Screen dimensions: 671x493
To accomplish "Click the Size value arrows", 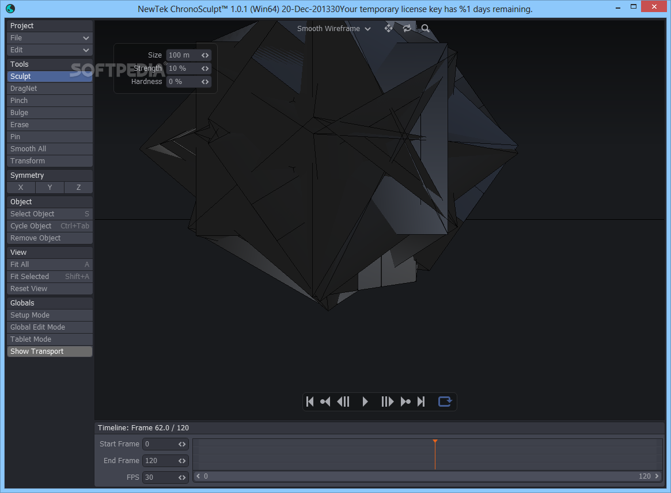I will (x=205, y=55).
